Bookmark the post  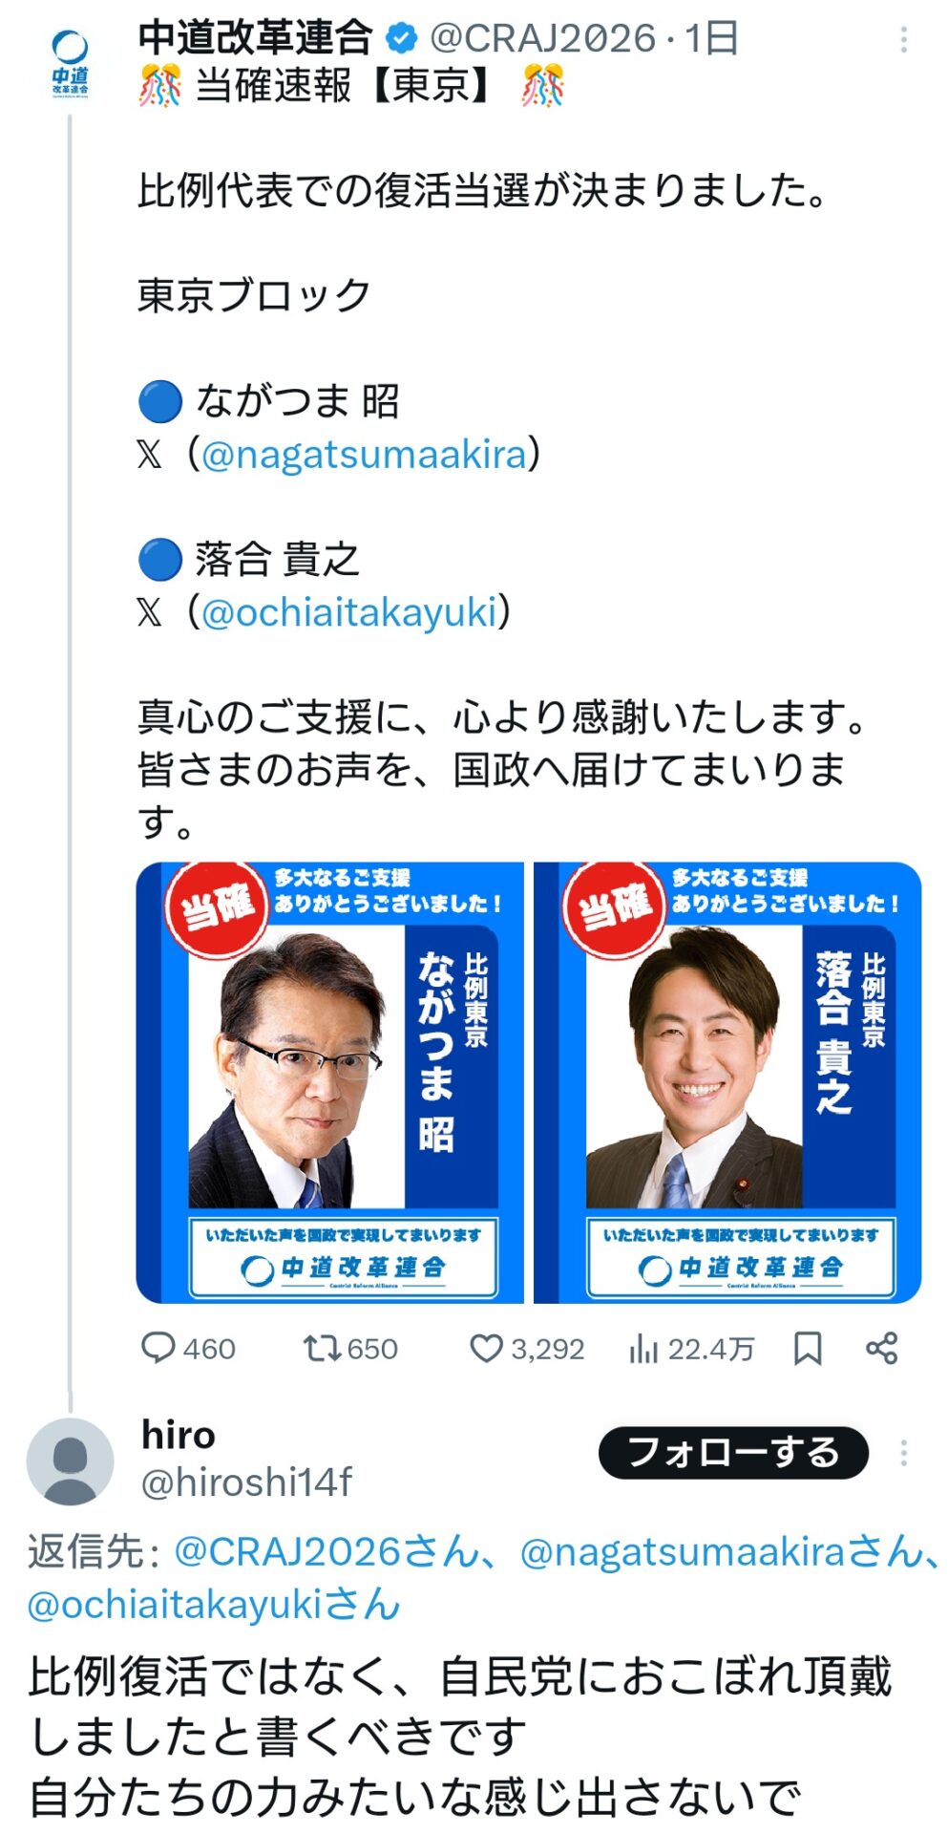coord(808,1349)
